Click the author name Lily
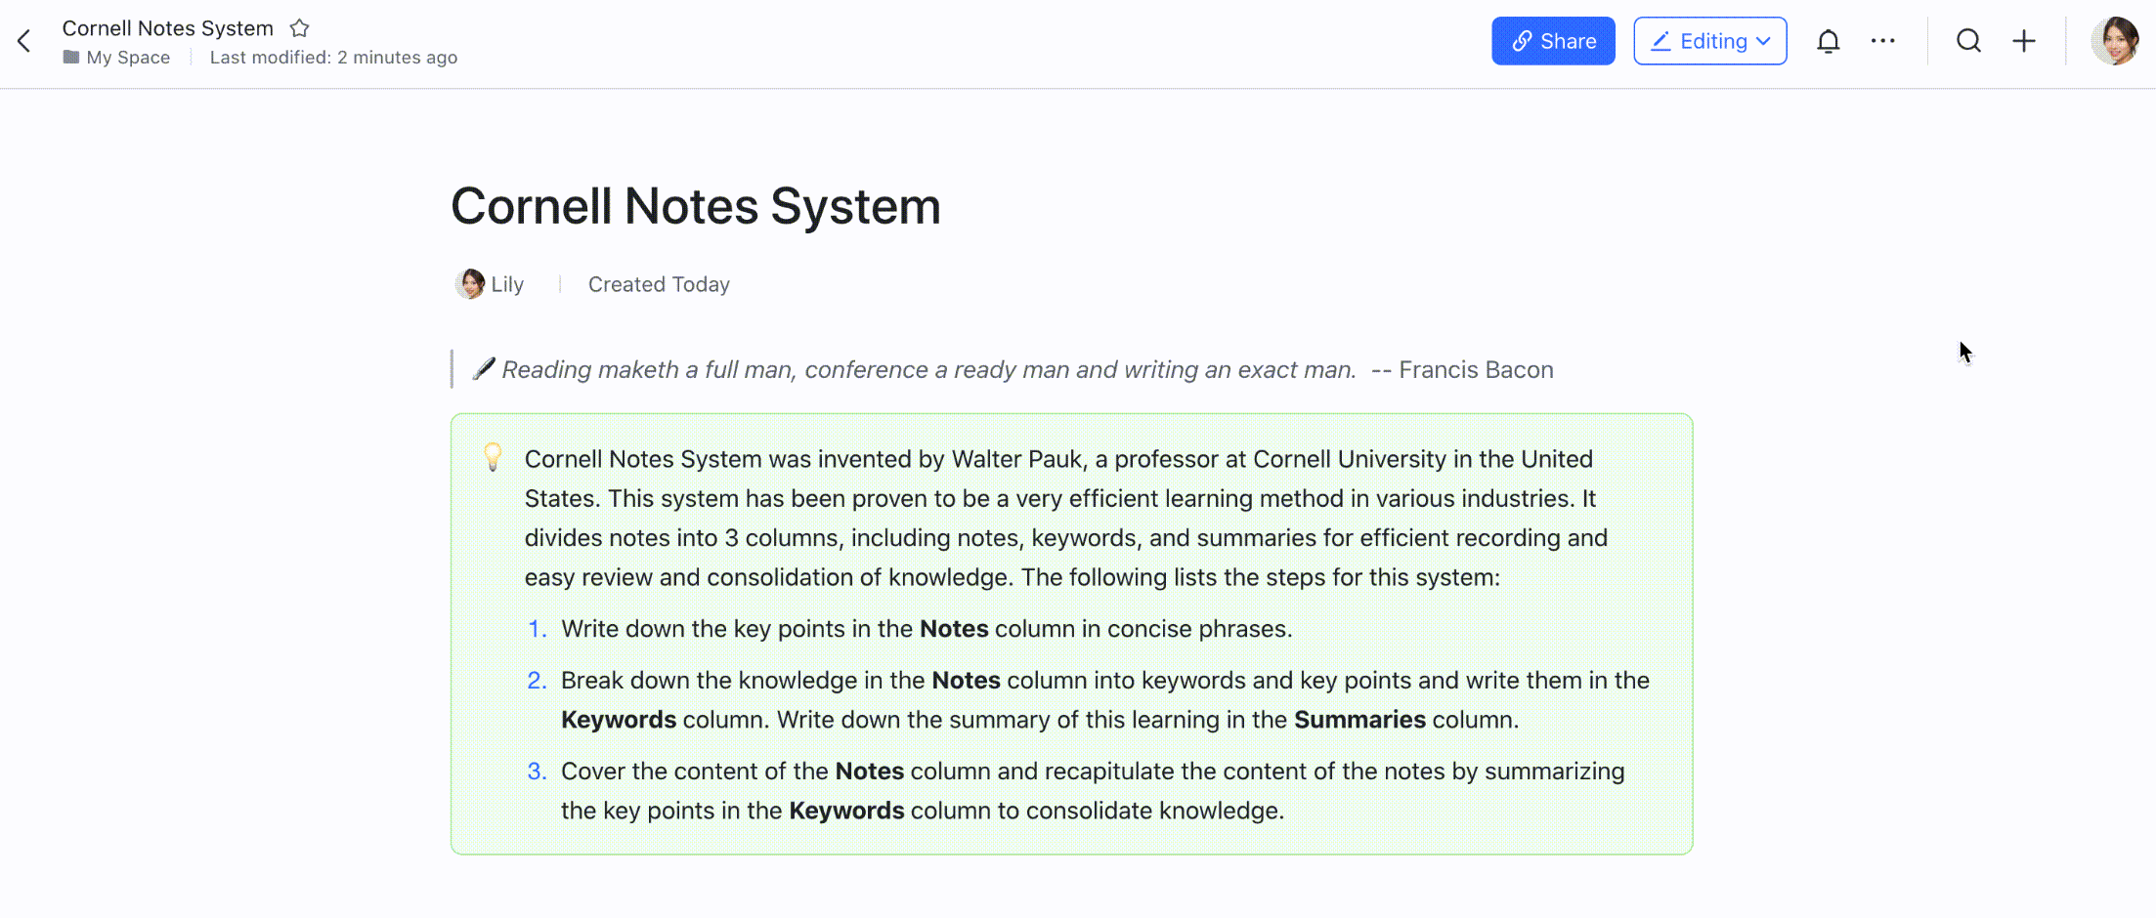The height and width of the screenshot is (918, 2156). tap(507, 284)
